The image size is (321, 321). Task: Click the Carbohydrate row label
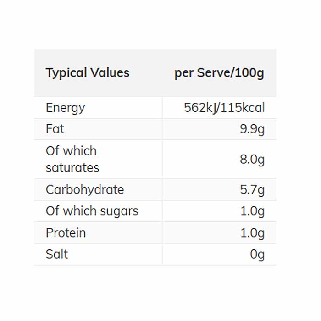[85, 189]
